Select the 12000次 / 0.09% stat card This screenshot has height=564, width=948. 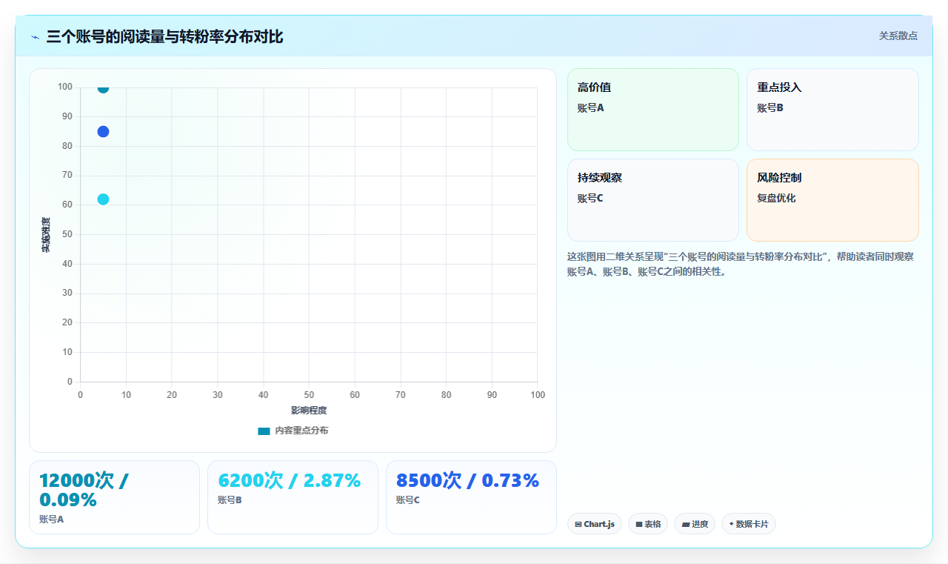click(x=114, y=497)
